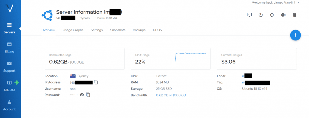Open the Affiliate sidebar item
The width and height of the screenshot is (309, 118).
point(9,86)
